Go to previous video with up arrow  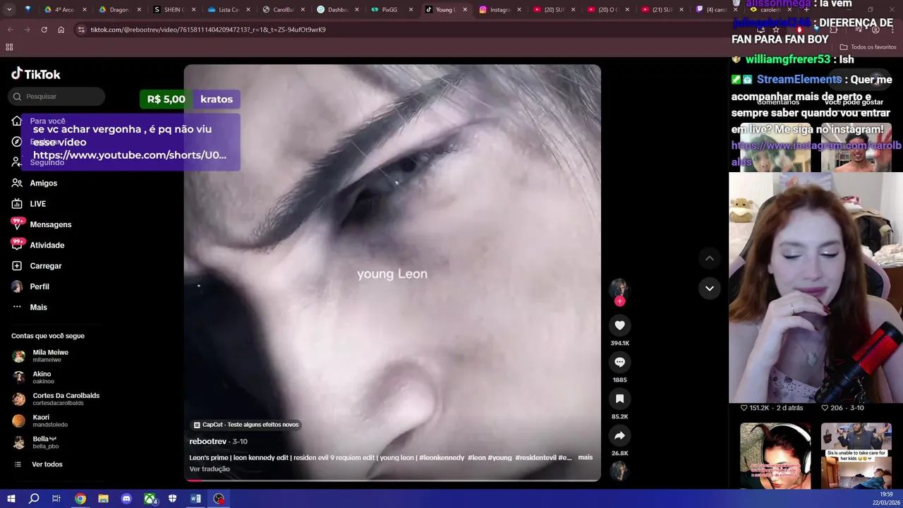click(710, 258)
